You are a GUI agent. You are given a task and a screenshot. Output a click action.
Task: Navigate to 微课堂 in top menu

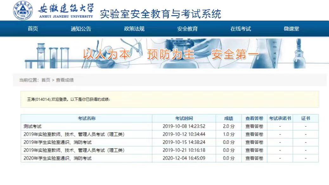291,29
